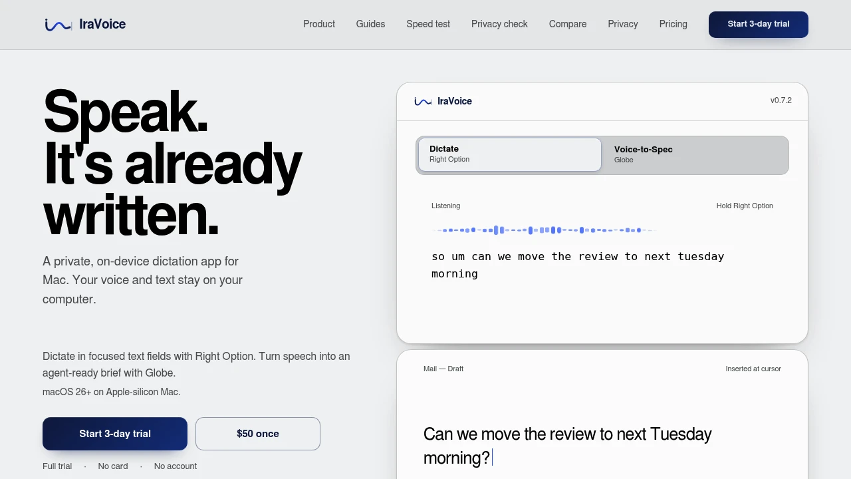This screenshot has width=851, height=479.
Task: Open the Privacy nav link
Action: coord(623,24)
